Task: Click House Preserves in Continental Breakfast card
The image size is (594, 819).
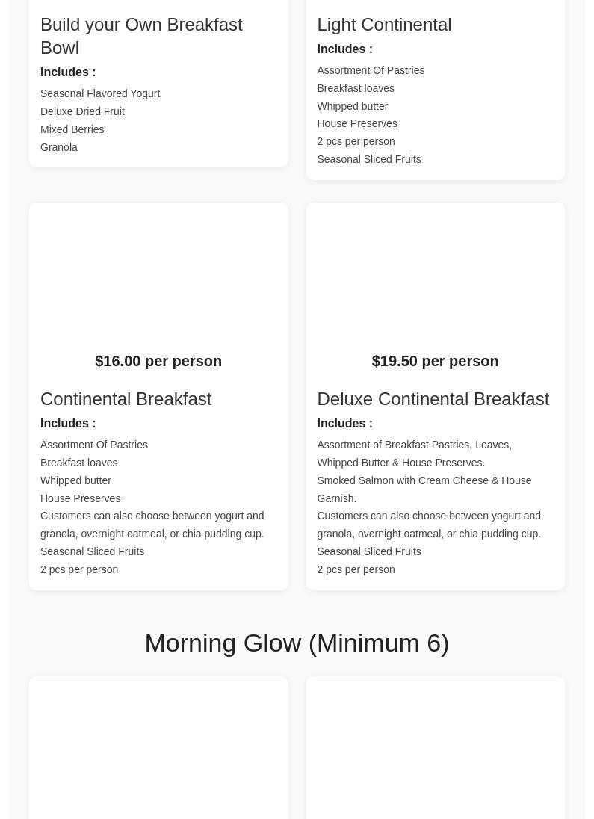Action: [x=80, y=498]
